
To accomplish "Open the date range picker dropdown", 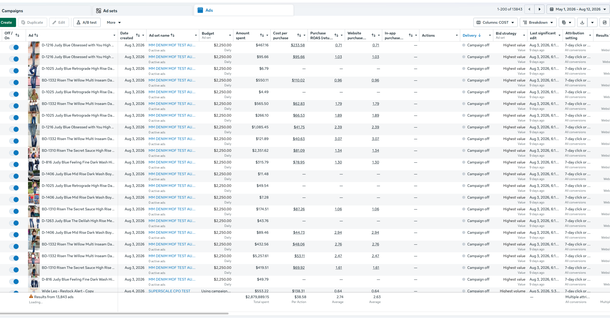I will tap(578, 9).
